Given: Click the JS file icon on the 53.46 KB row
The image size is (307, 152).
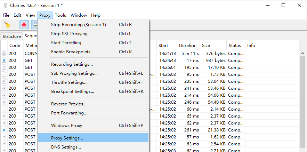Looking at the screenshot, I should pos(4,88).
